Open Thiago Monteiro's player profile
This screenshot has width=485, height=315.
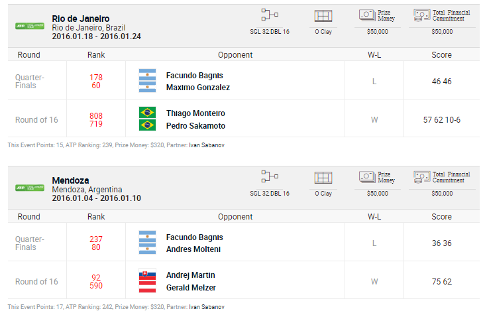pos(195,113)
